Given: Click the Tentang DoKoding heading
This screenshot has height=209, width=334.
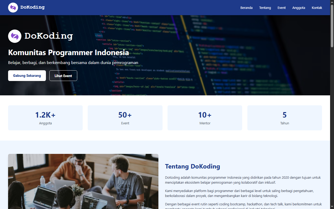Looking at the screenshot, I should pyautogui.click(x=192, y=166).
